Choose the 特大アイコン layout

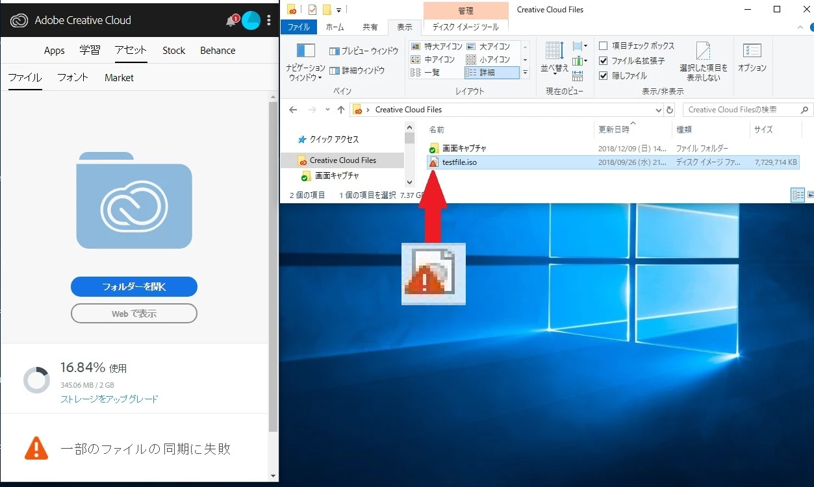[437, 47]
